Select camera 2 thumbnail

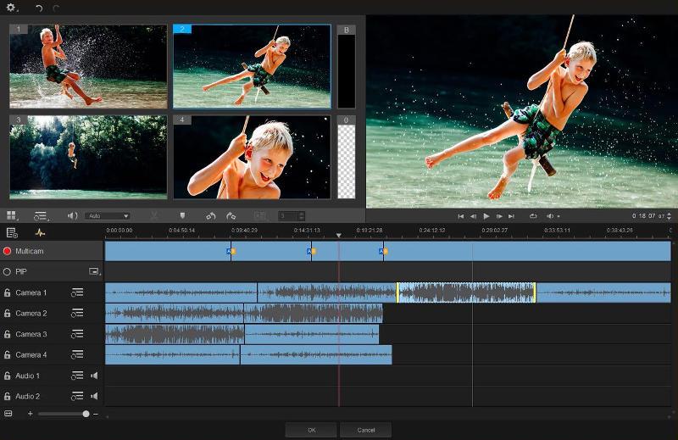coord(252,66)
